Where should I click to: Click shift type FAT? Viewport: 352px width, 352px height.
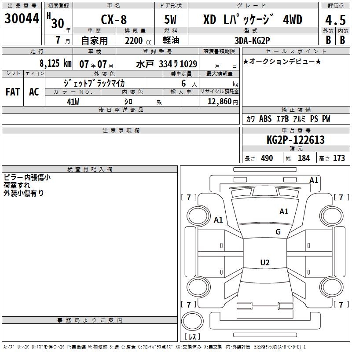[13, 92]
